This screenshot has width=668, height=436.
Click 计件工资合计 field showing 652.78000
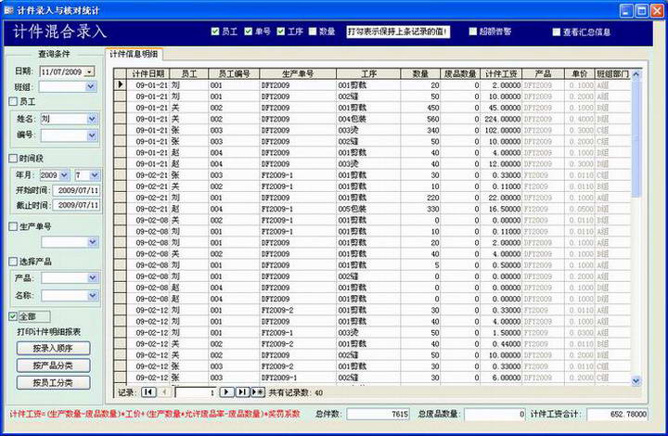coord(617,414)
